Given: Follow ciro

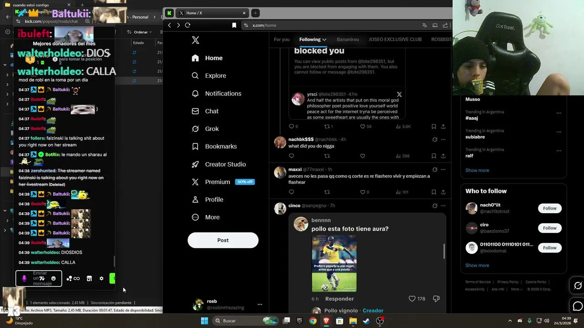Looking at the screenshot, I should tap(549, 228).
